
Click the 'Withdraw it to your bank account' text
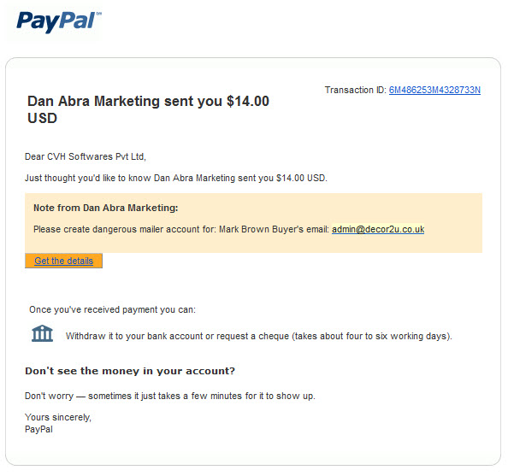[134, 336]
